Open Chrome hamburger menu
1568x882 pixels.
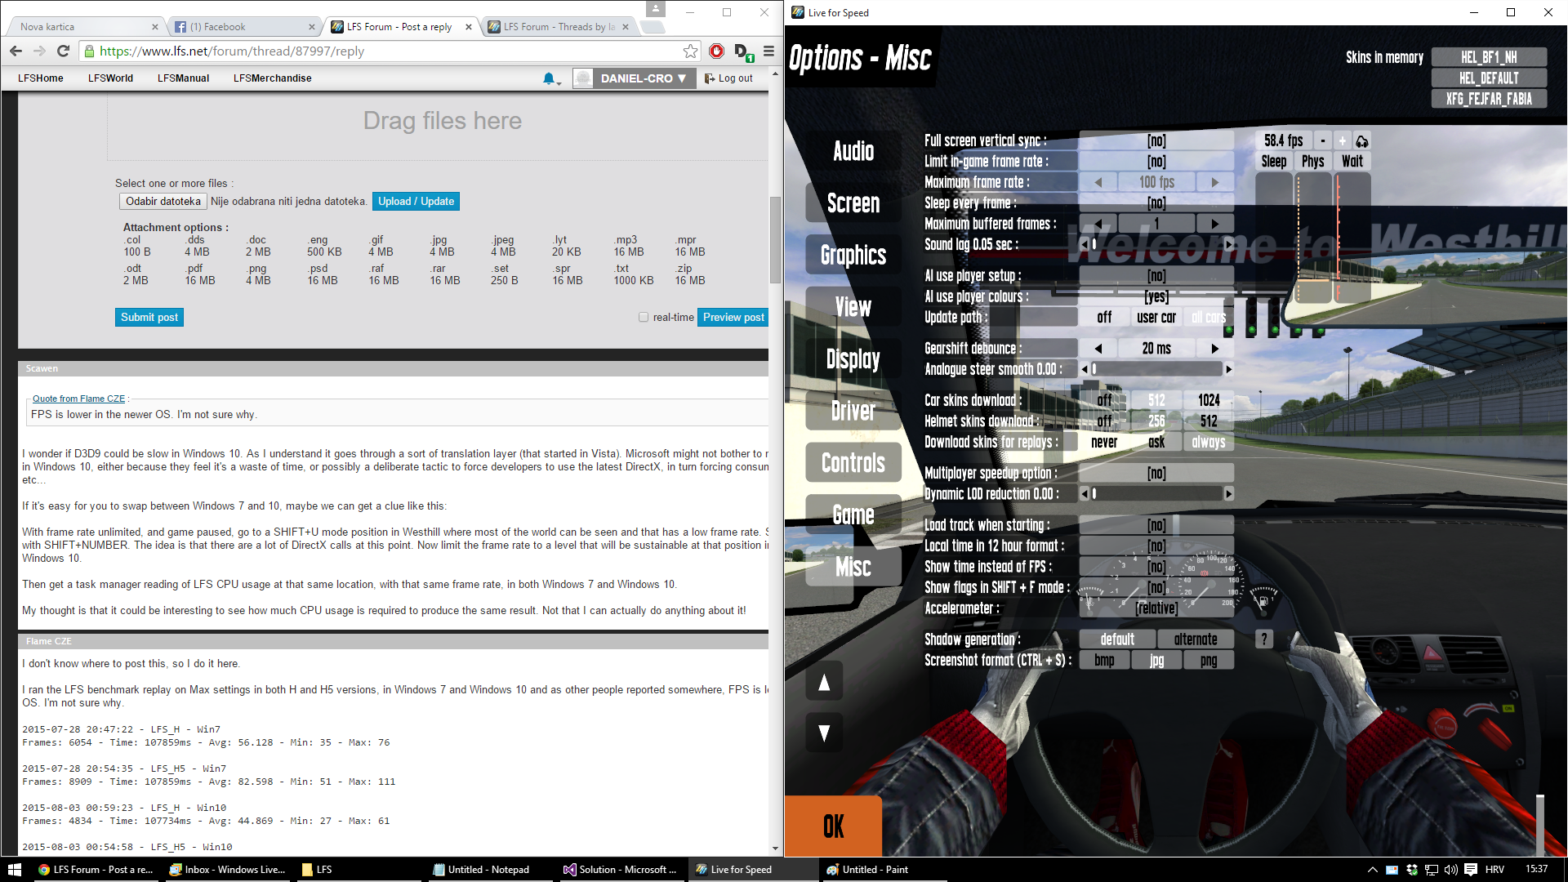coord(768,51)
